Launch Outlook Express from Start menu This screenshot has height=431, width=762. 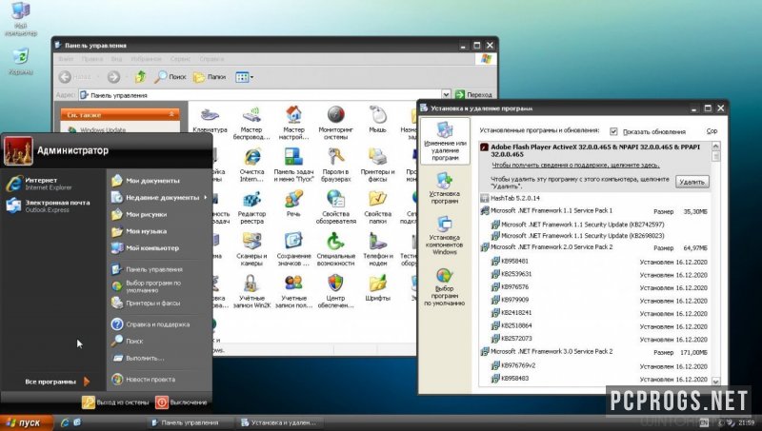[x=49, y=206]
